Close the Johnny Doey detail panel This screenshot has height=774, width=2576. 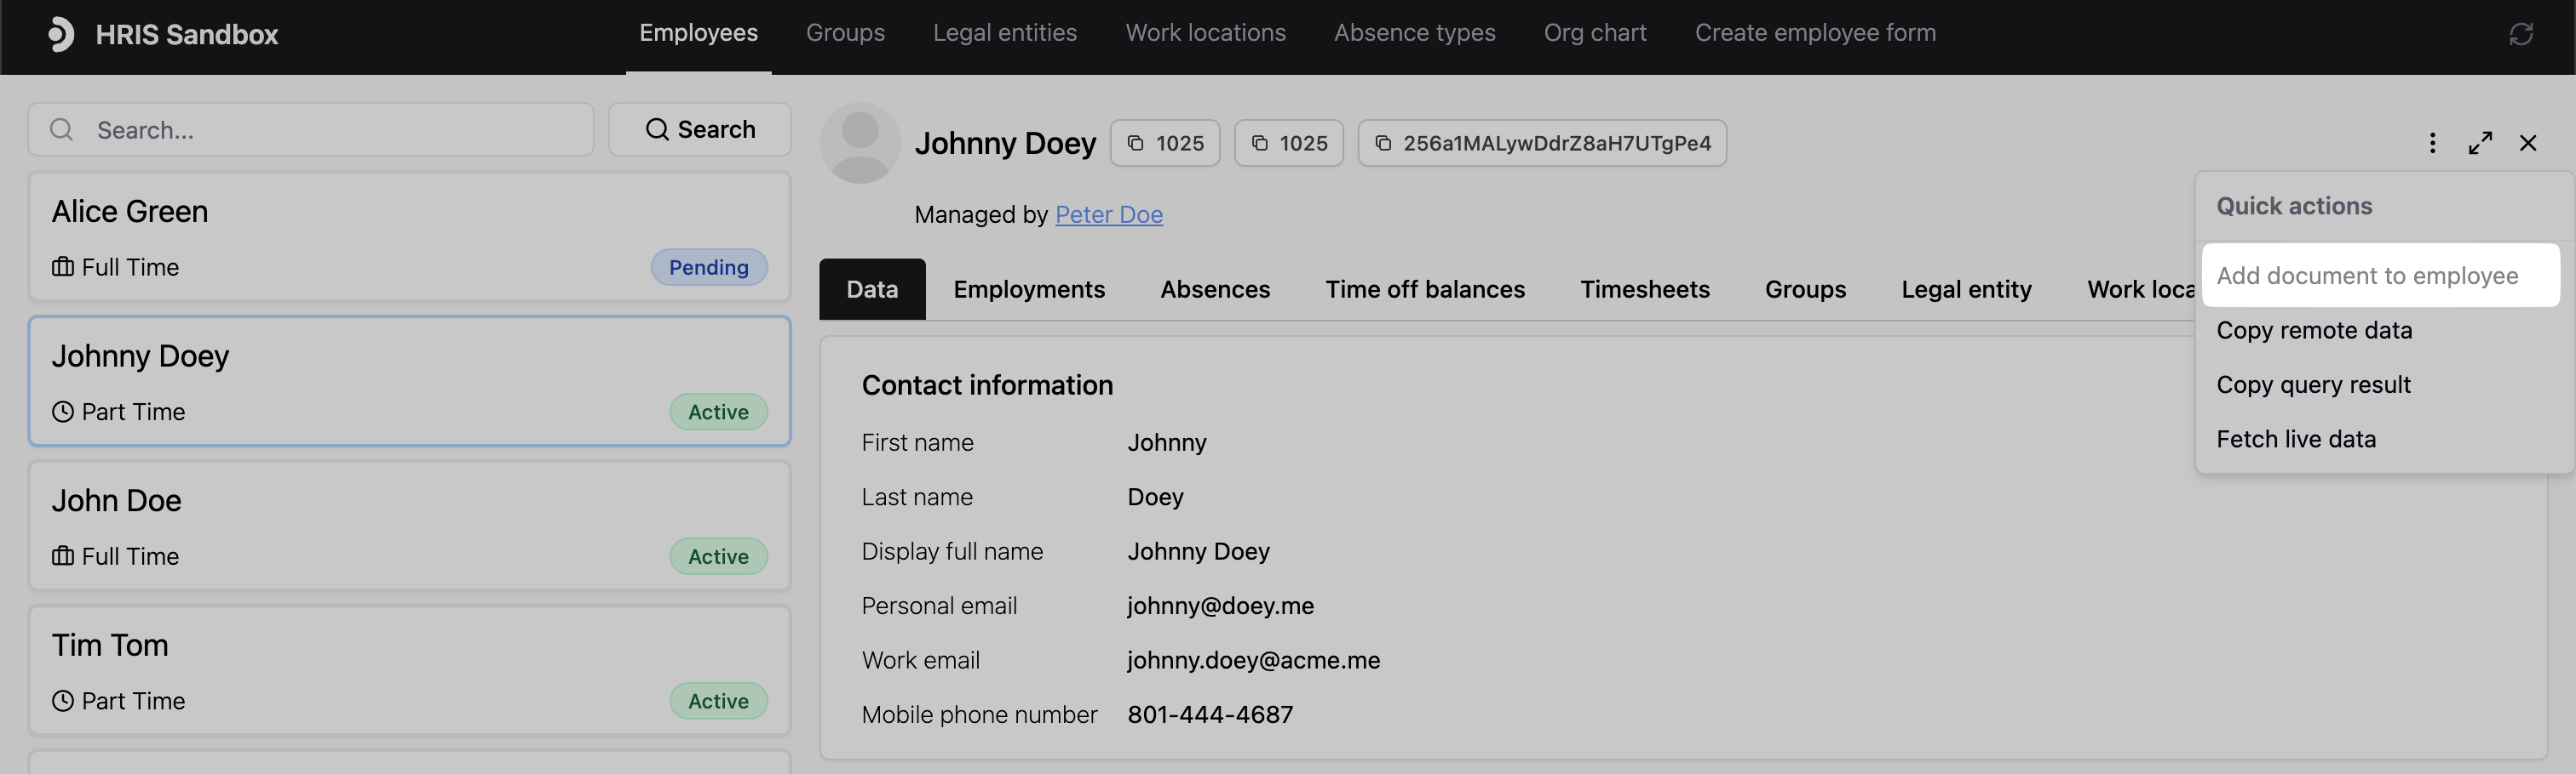[2528, 143]
